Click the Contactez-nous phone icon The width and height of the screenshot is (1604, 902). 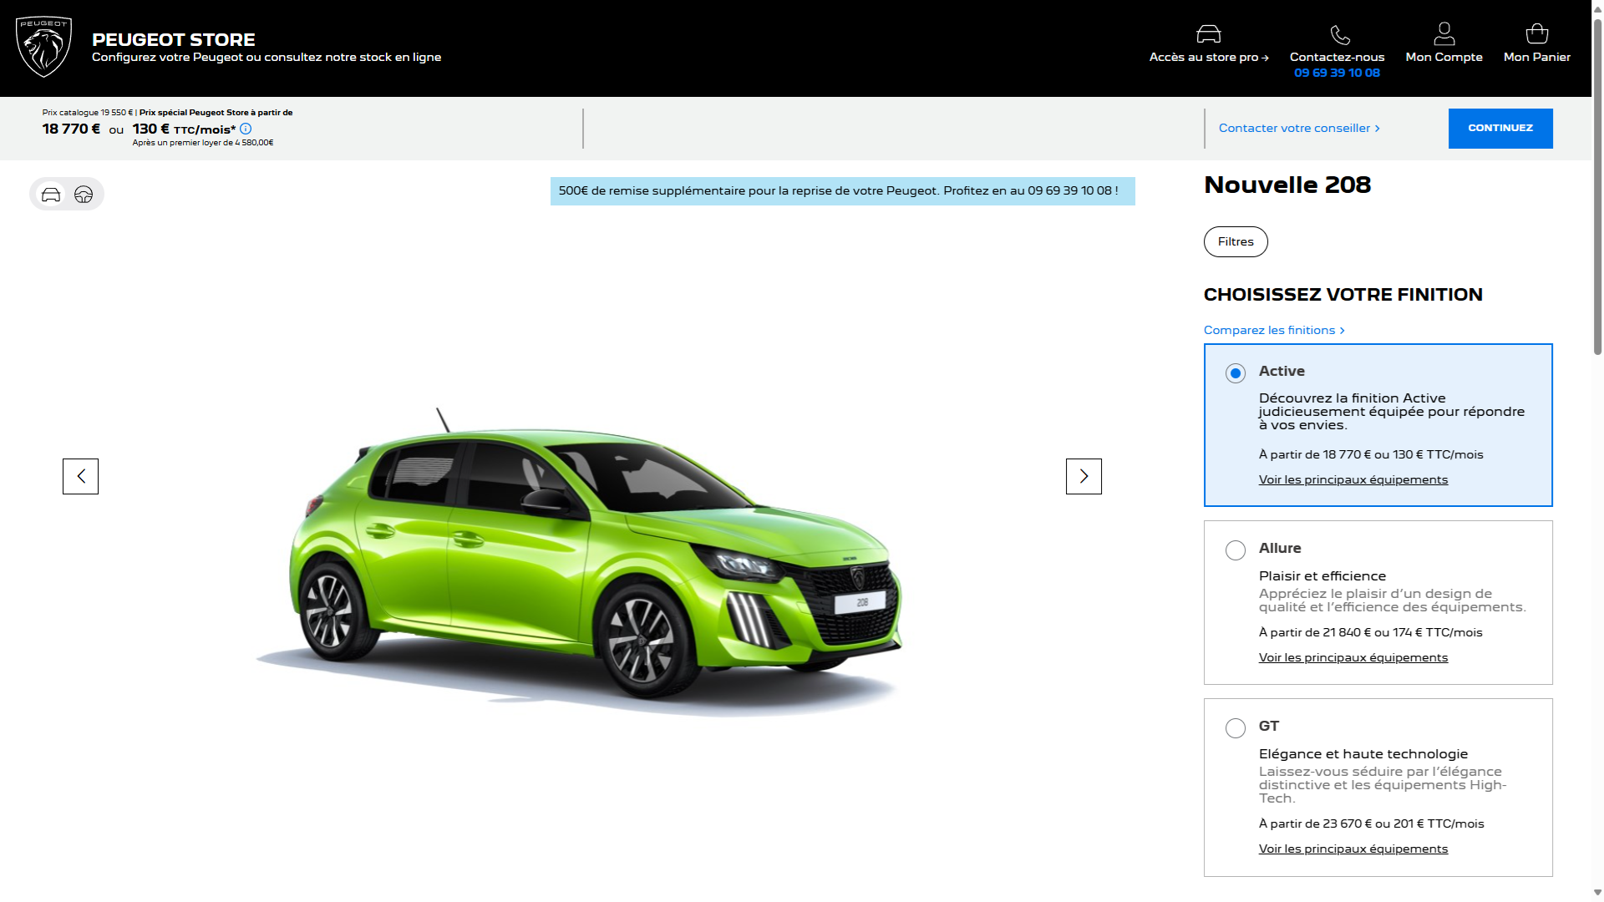point(1339,35)
